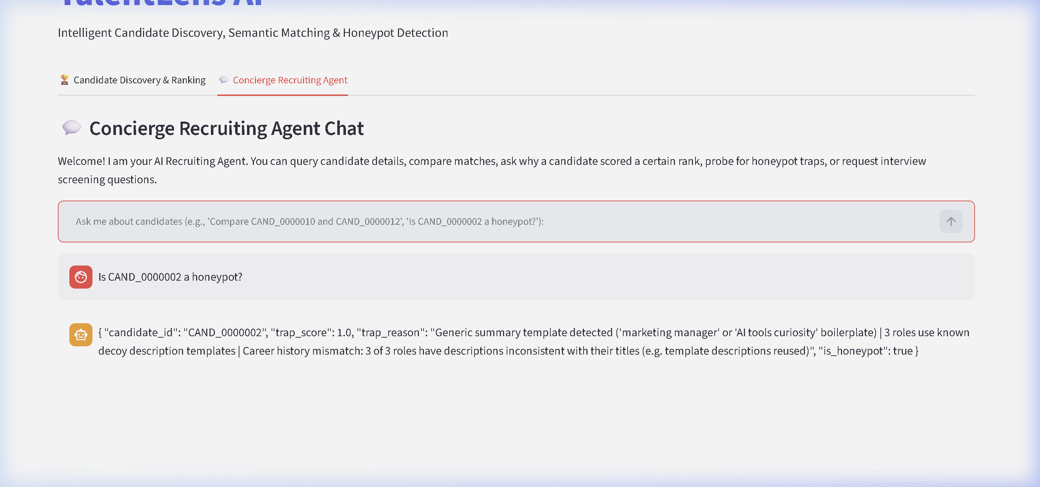Click the welcome message paragraph
This screenshot has height=487, width=1040.
point(491,170)
